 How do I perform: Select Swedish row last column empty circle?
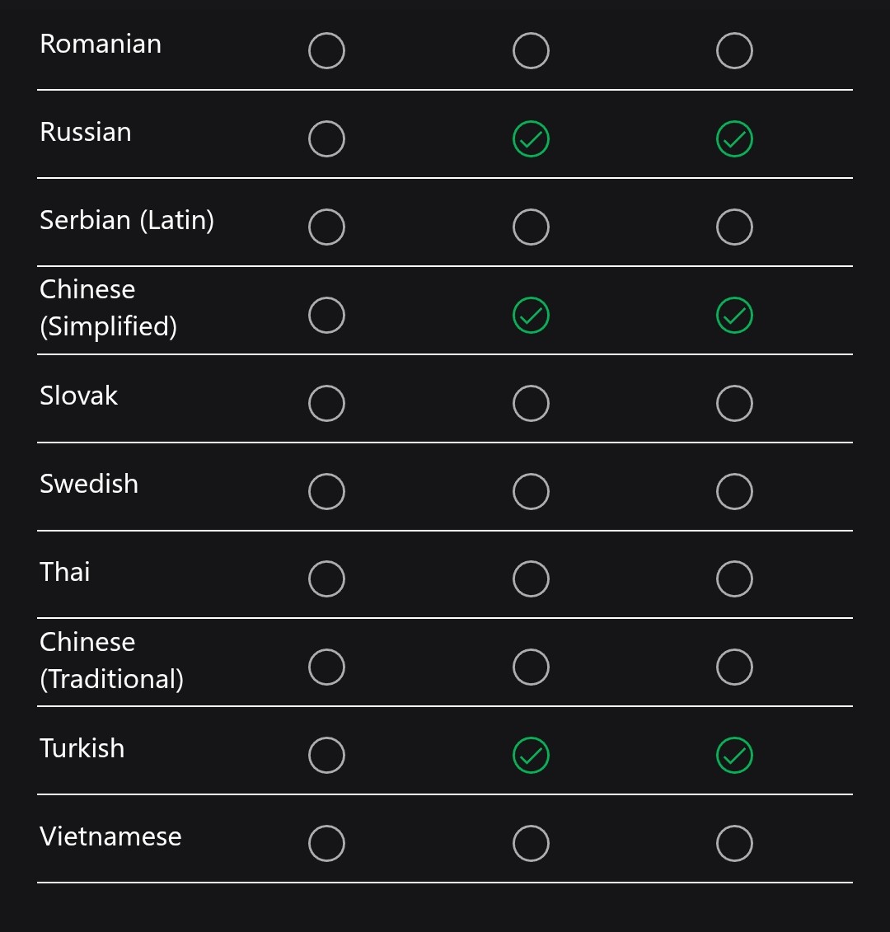tap(734, 491)
